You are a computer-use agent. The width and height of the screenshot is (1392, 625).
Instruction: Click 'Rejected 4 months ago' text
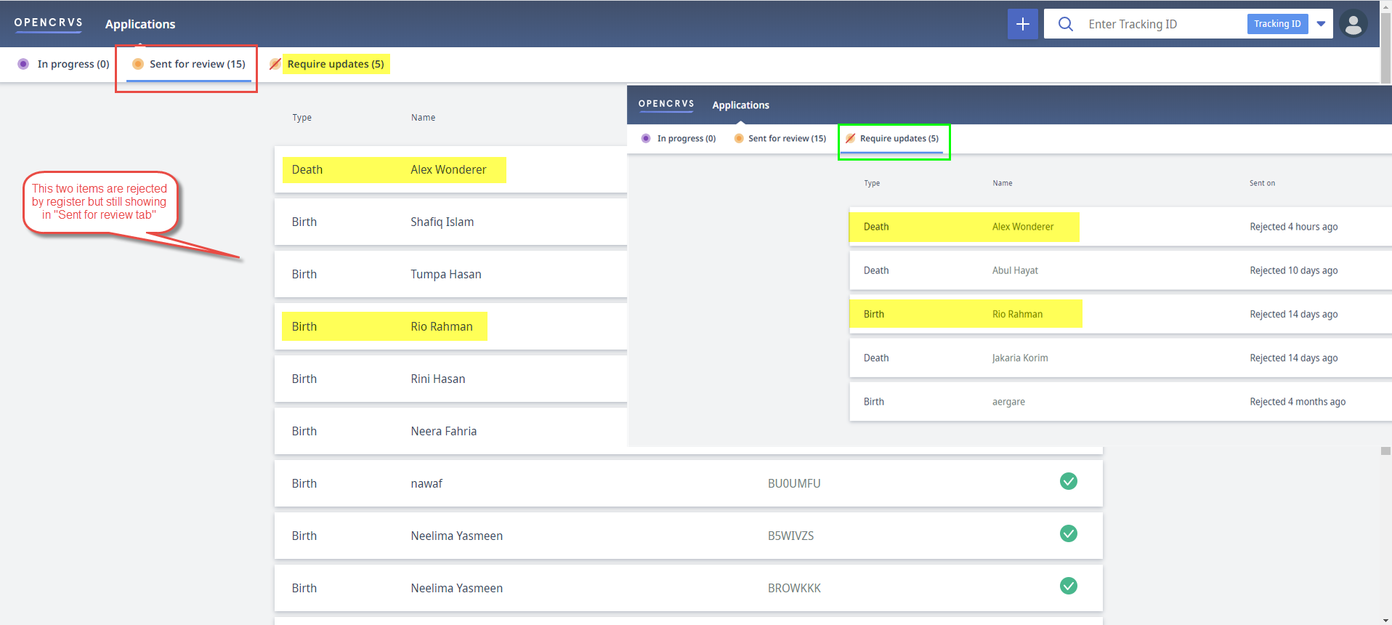[x=1298, y=401]
